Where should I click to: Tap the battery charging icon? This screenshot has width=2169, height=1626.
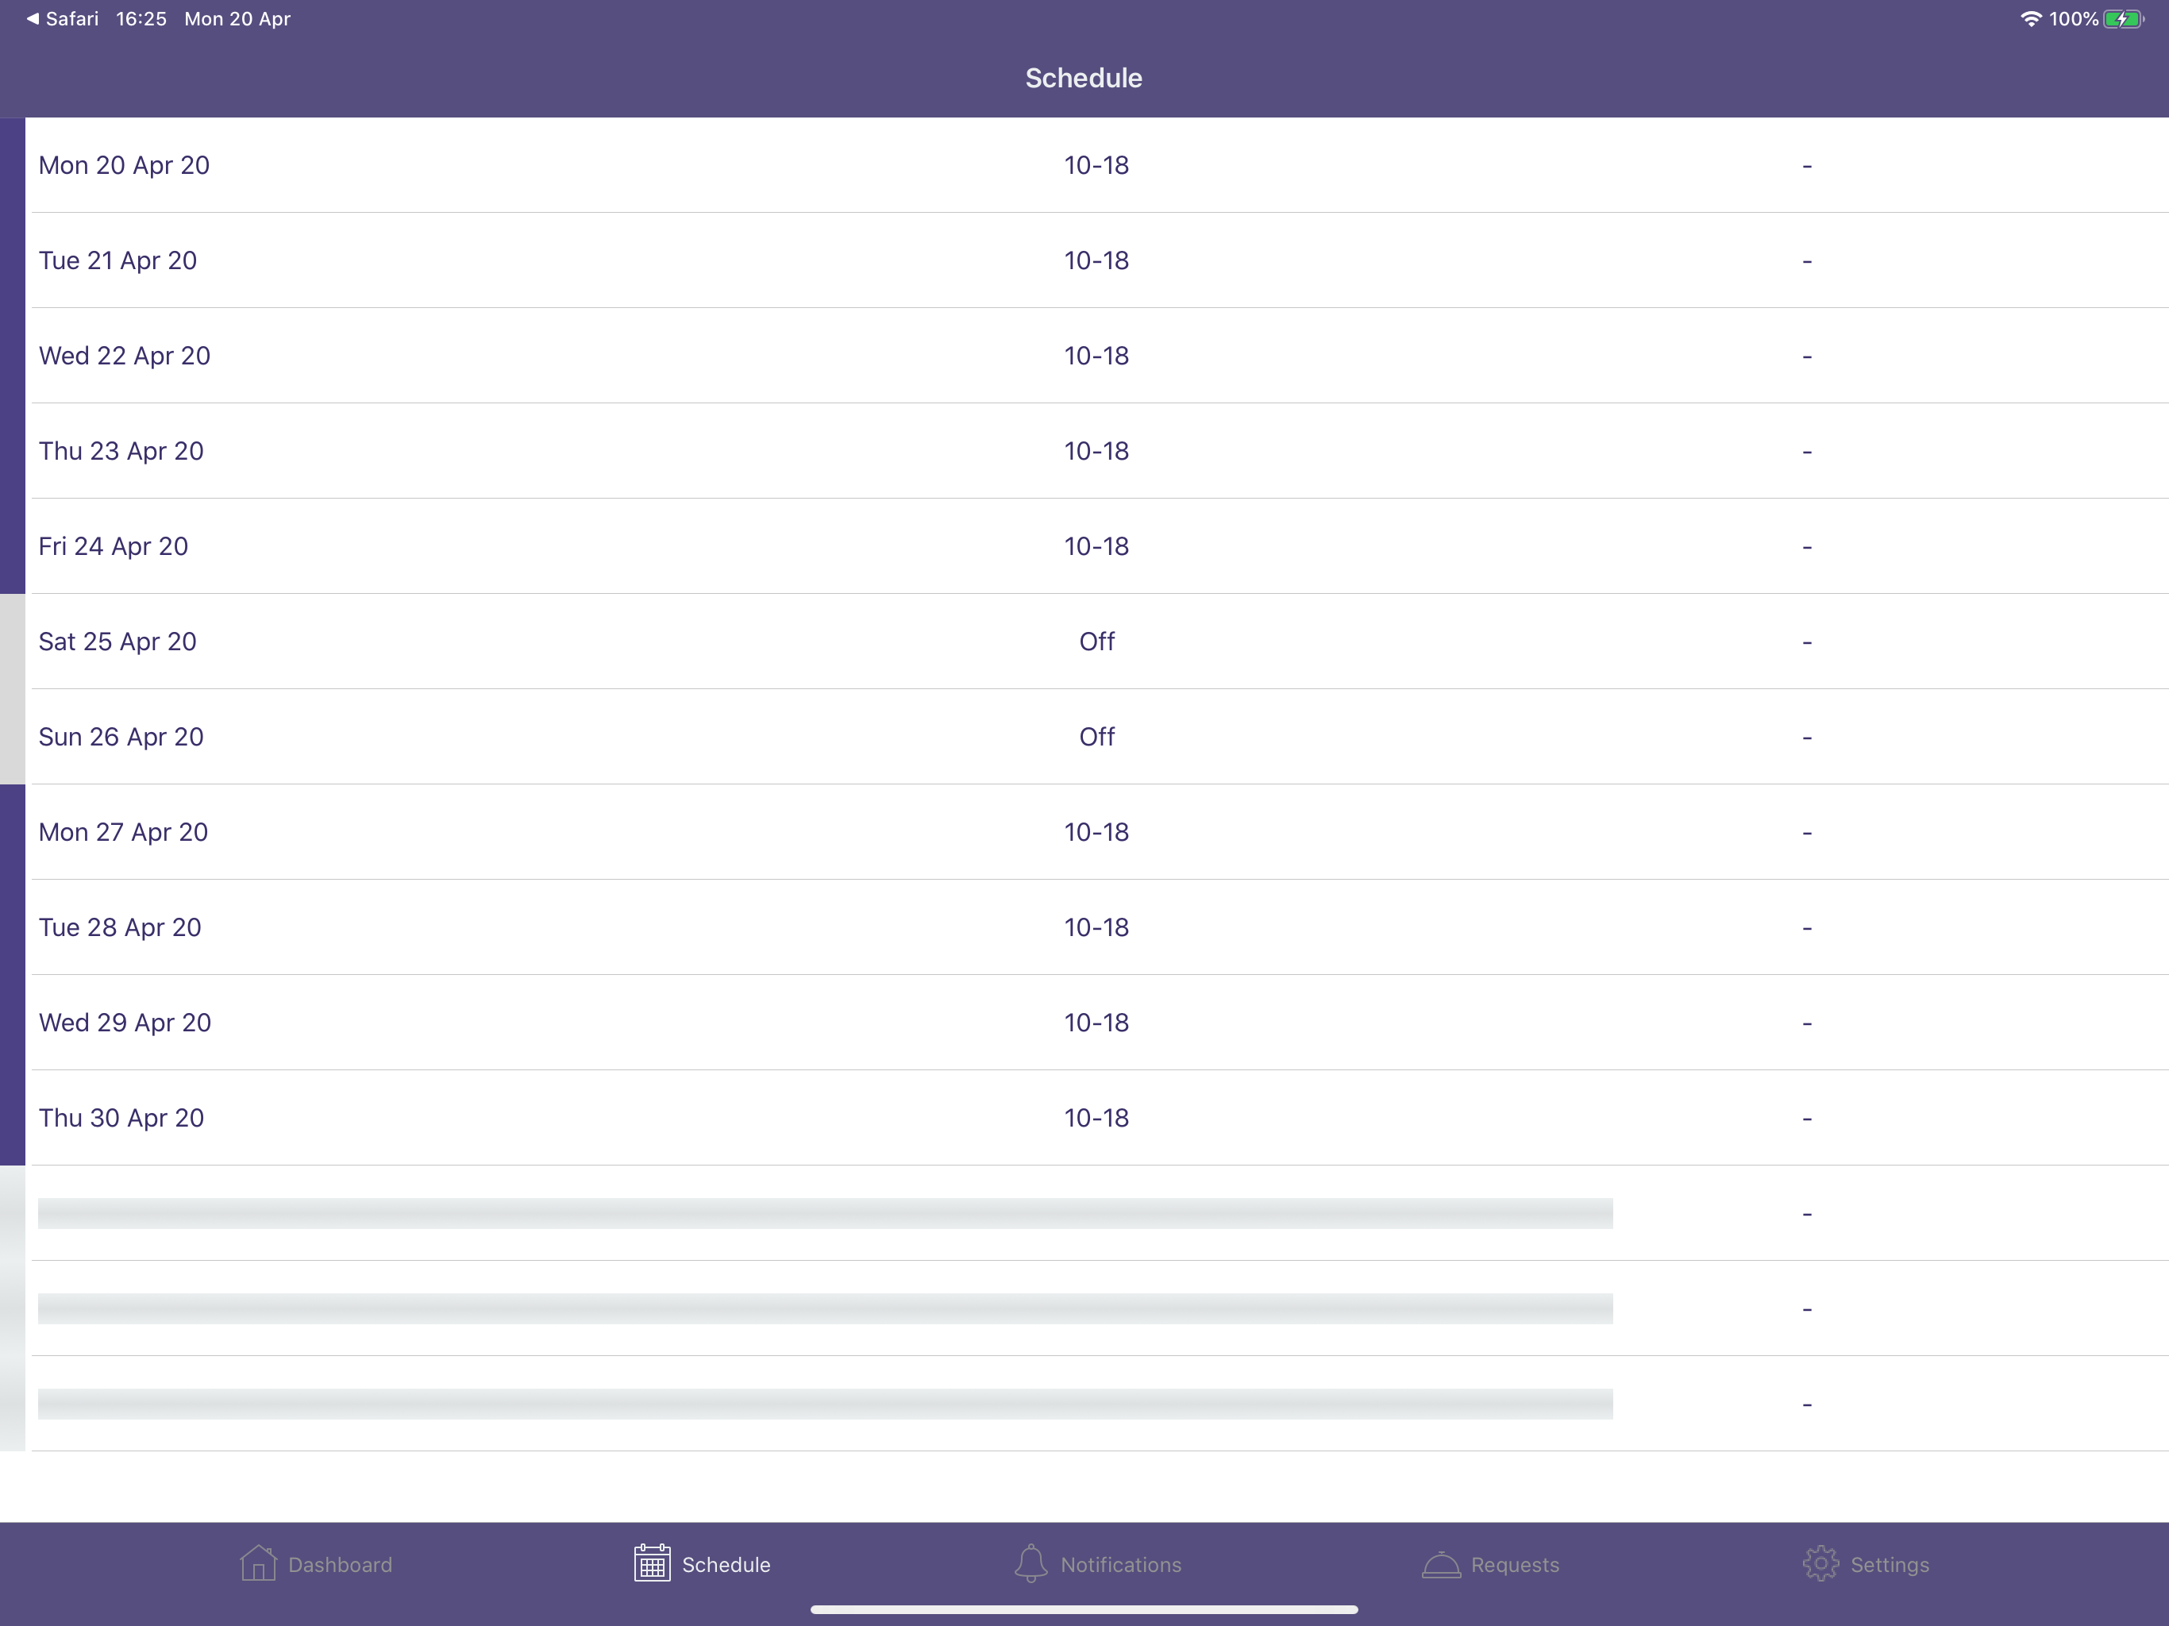click(x=2123, y=18)
